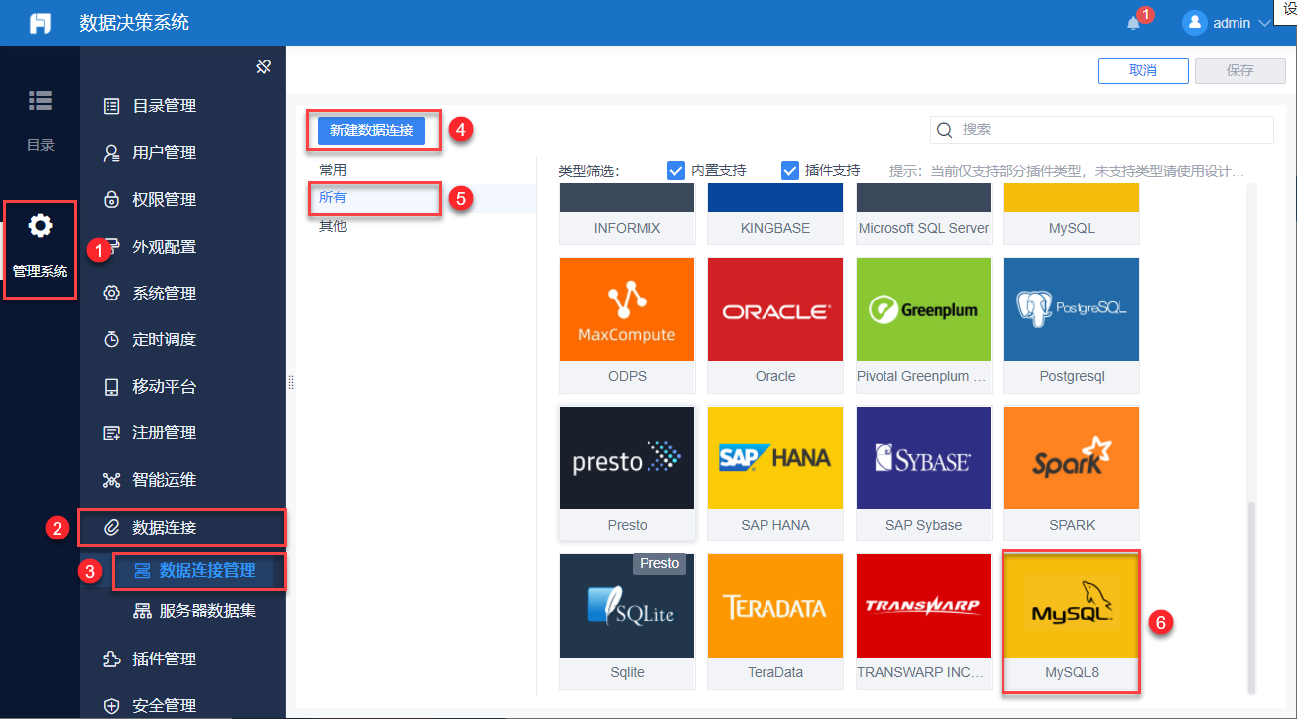Viewport: 1297px width, 719px height.
Task: Pick the TeraData database tile
Action: tap(775, 622)
